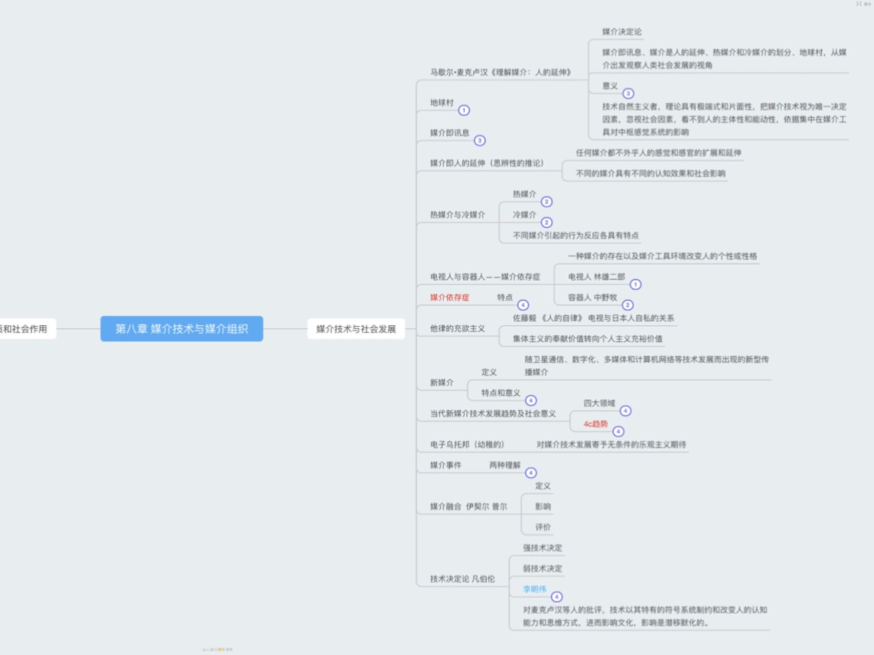Expand the badge after 容器人 中野牧

(628, 305)
